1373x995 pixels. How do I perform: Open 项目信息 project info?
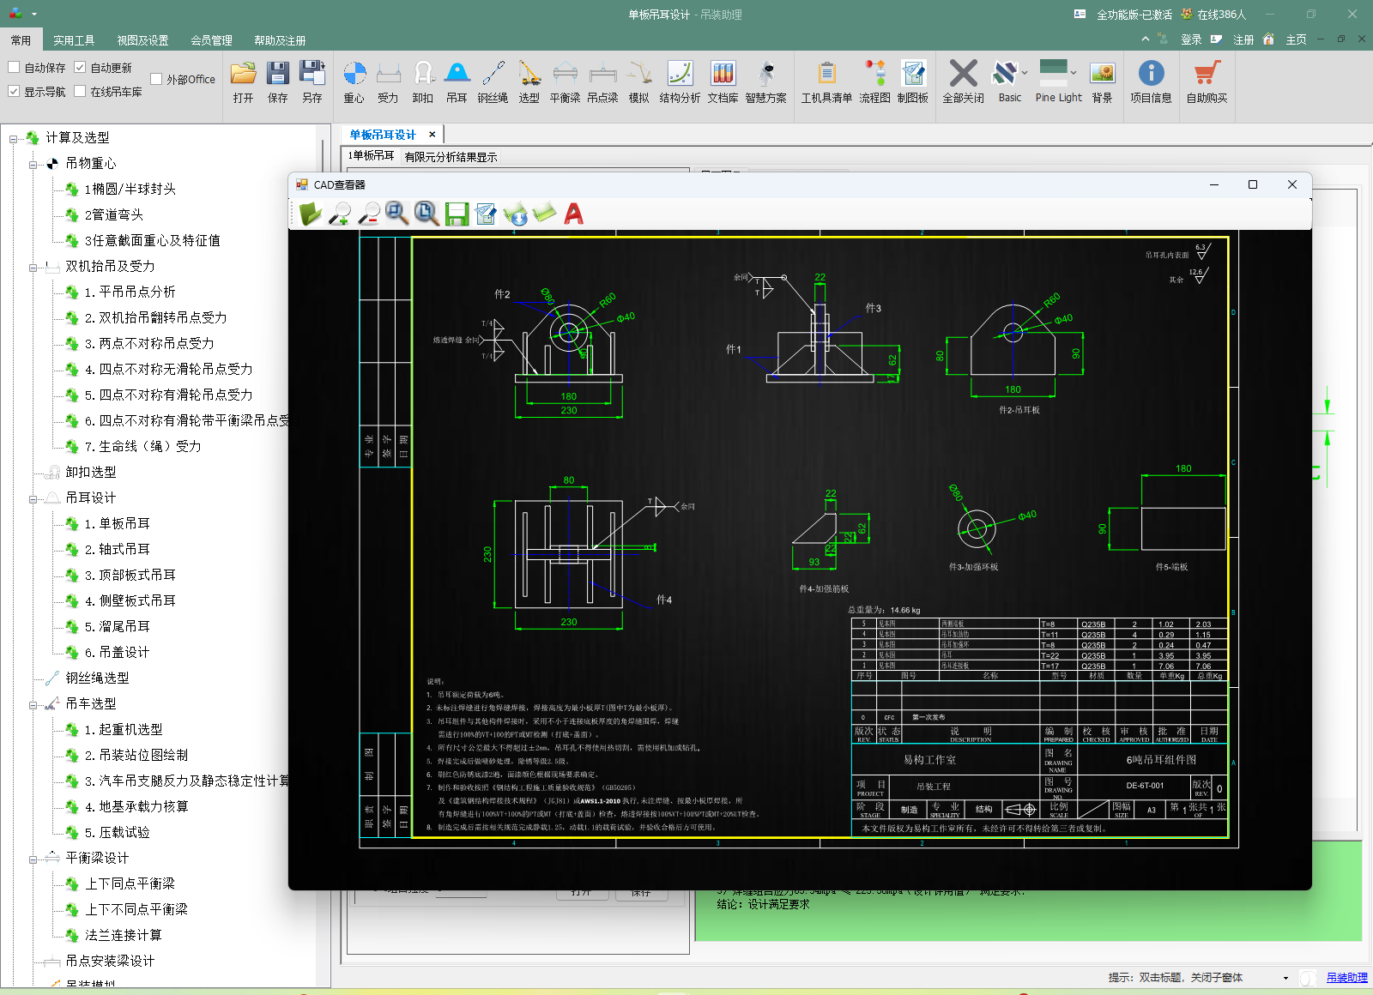(x=1152, y=82)
